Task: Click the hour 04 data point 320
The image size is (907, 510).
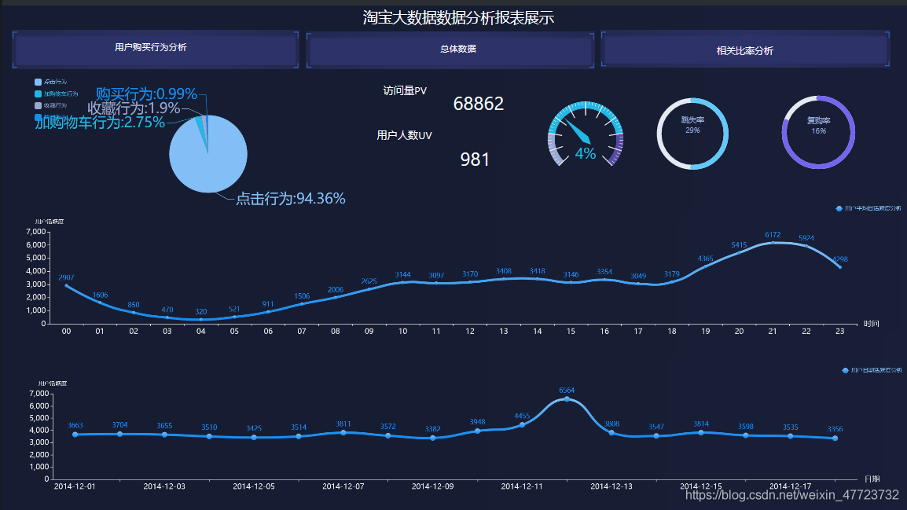Action: coord(200,319)
